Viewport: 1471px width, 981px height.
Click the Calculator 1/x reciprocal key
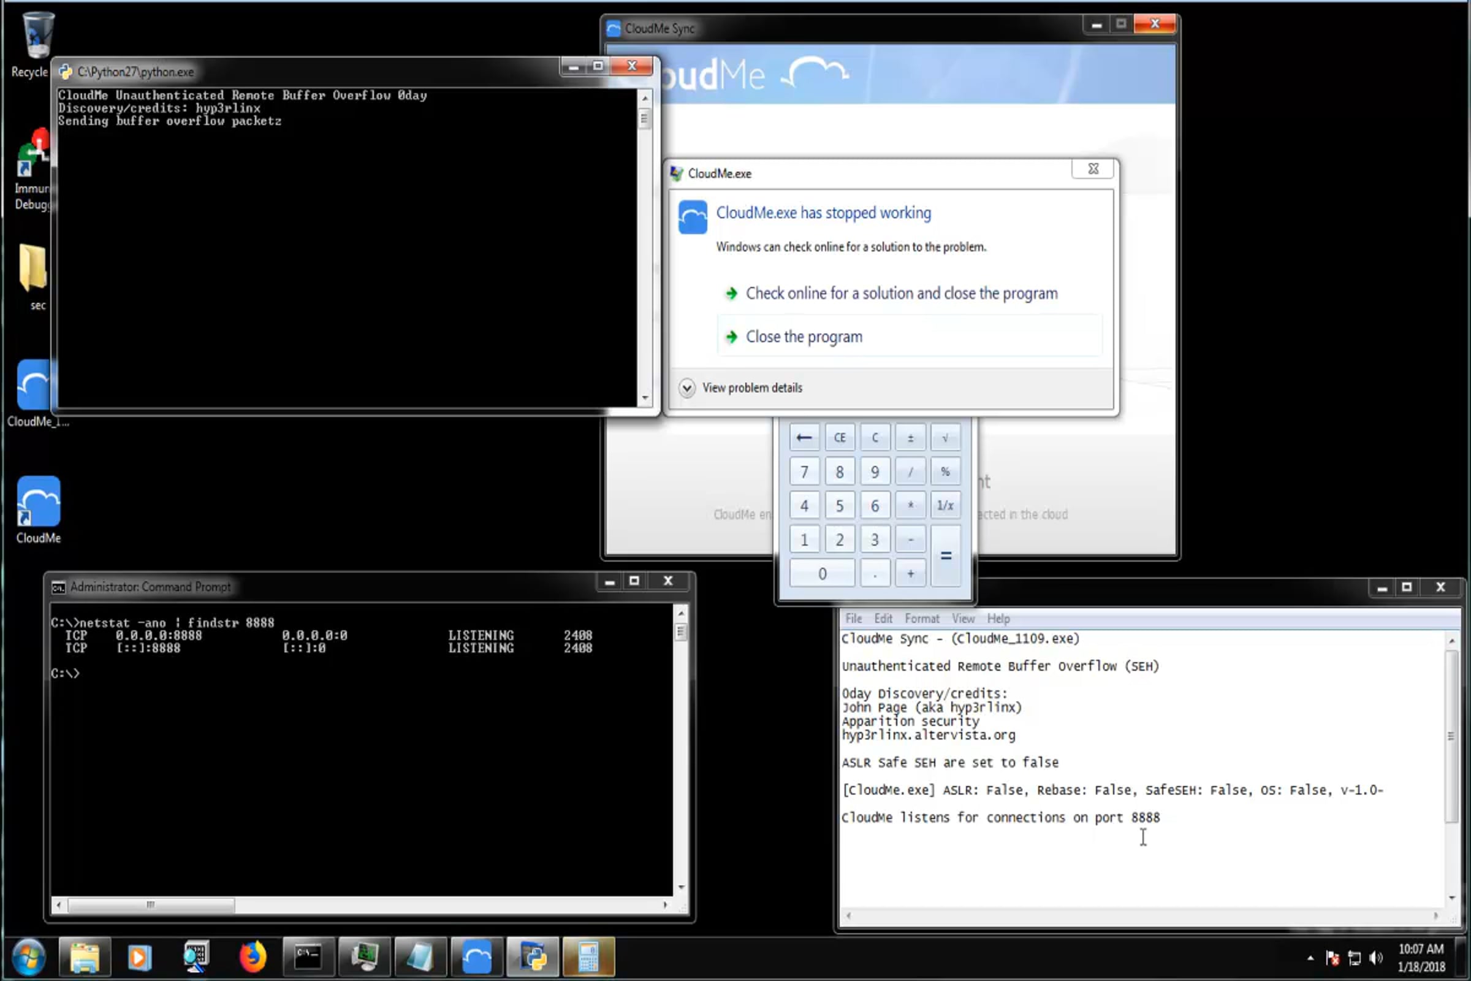coord(945,505)
